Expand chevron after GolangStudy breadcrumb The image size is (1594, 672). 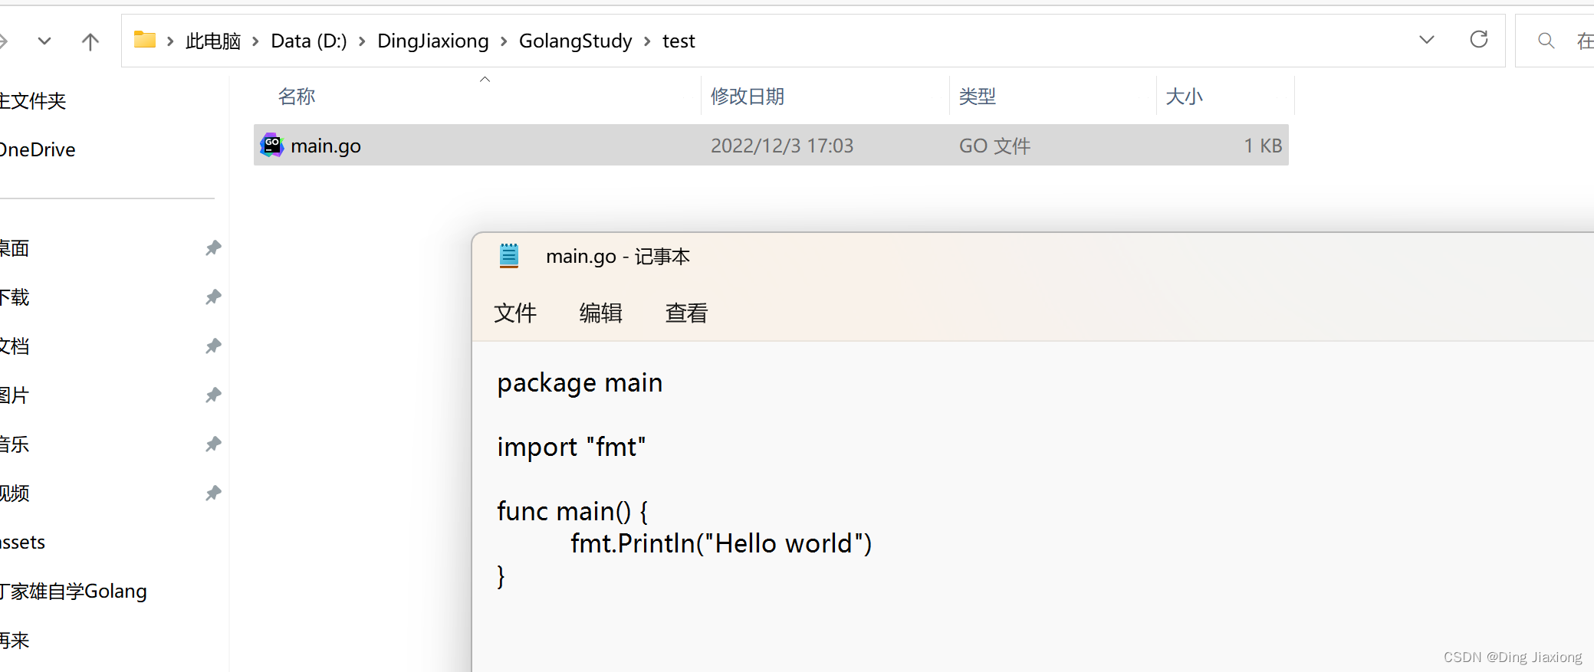(647, 41)
